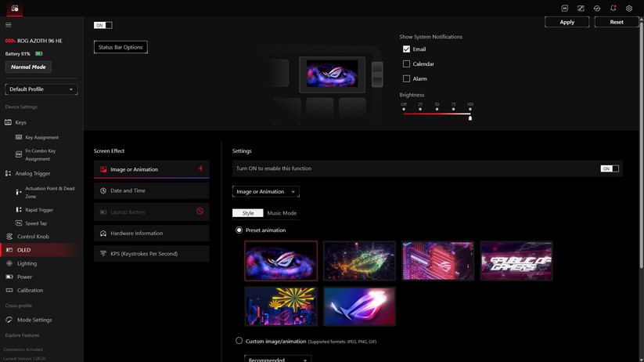Open the OLED section in sidebar
The width and height of the screenshot is (644, 362).
41,250
